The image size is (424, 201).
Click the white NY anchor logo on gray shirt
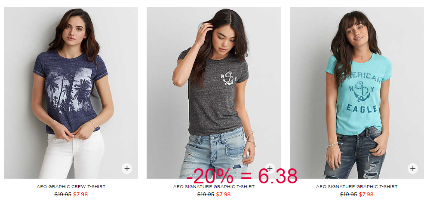(228, 79)
